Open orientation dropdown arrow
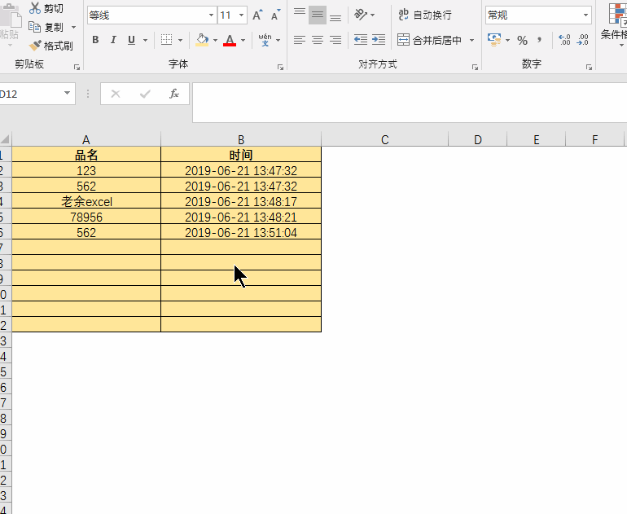The image size is (627, 514). pos(373,15)
